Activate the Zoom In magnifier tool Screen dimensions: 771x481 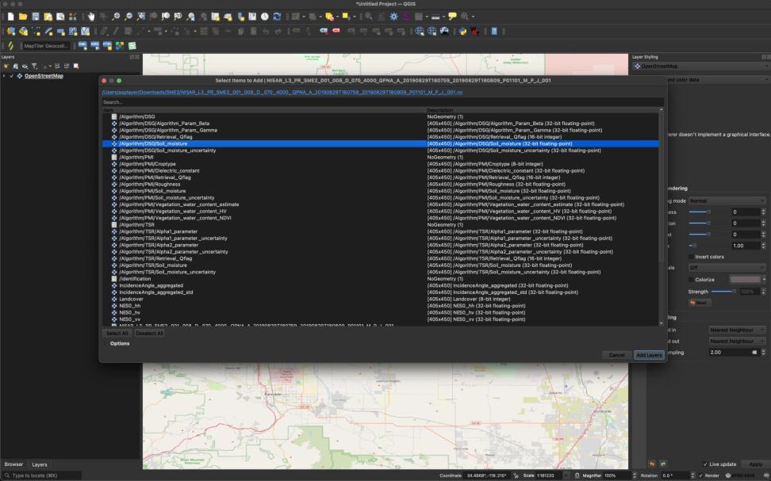coord(116,17)
